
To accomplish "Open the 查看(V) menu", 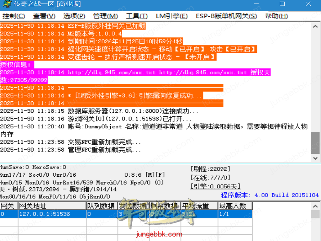I will [x=44, y=16].
